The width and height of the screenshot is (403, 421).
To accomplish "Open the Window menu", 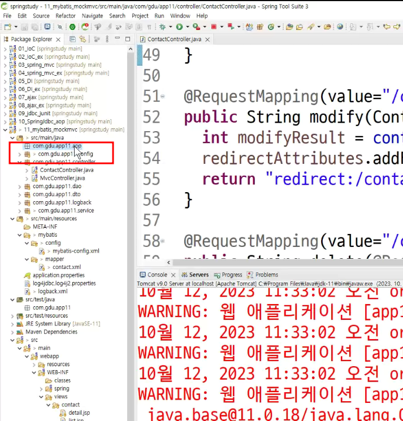I will (180, 16).
